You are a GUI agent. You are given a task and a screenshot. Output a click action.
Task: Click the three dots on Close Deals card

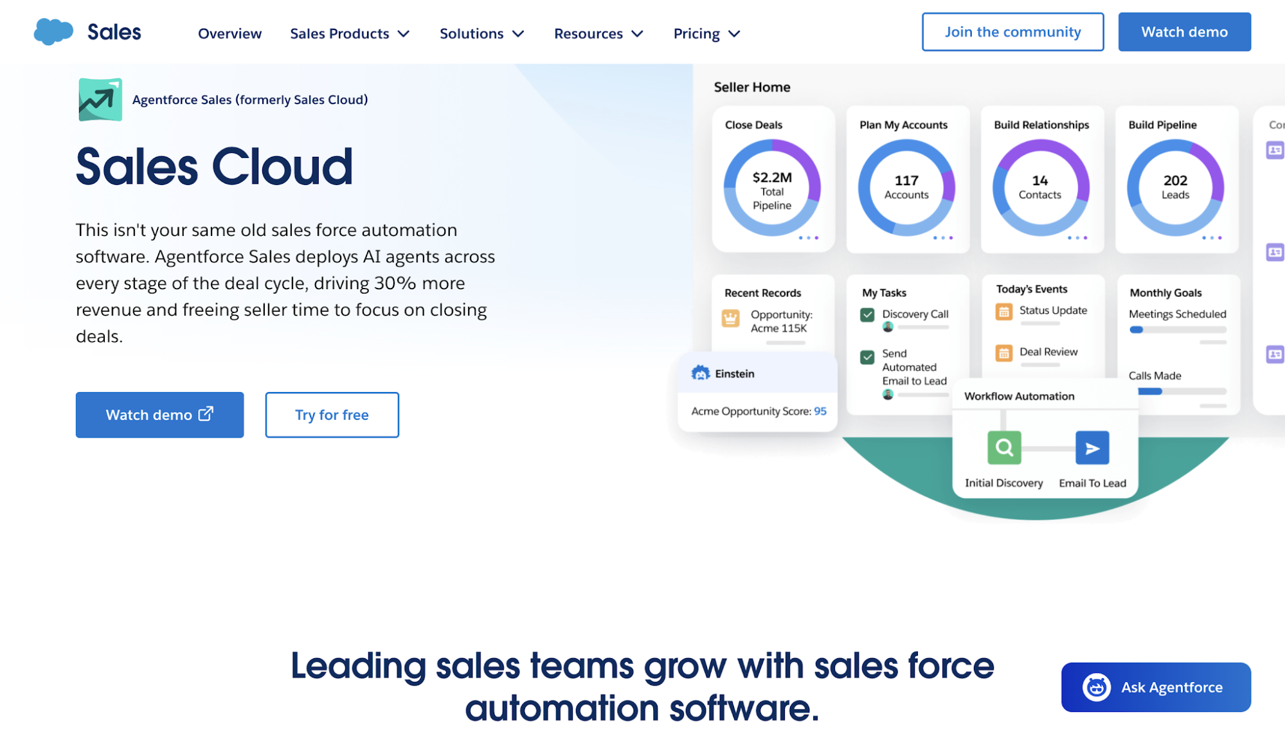[x=809, y=238]
